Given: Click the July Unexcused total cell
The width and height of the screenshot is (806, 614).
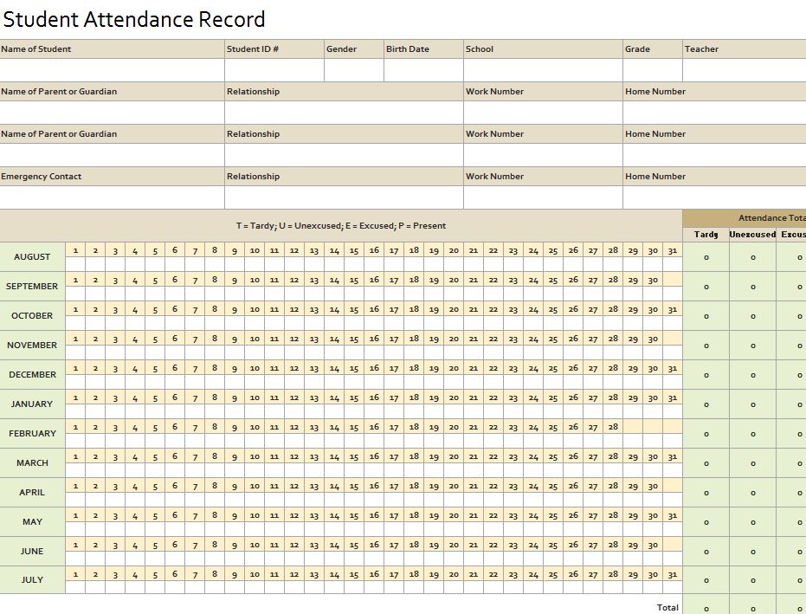Looking at the screenshot, I should click(752, 580).
